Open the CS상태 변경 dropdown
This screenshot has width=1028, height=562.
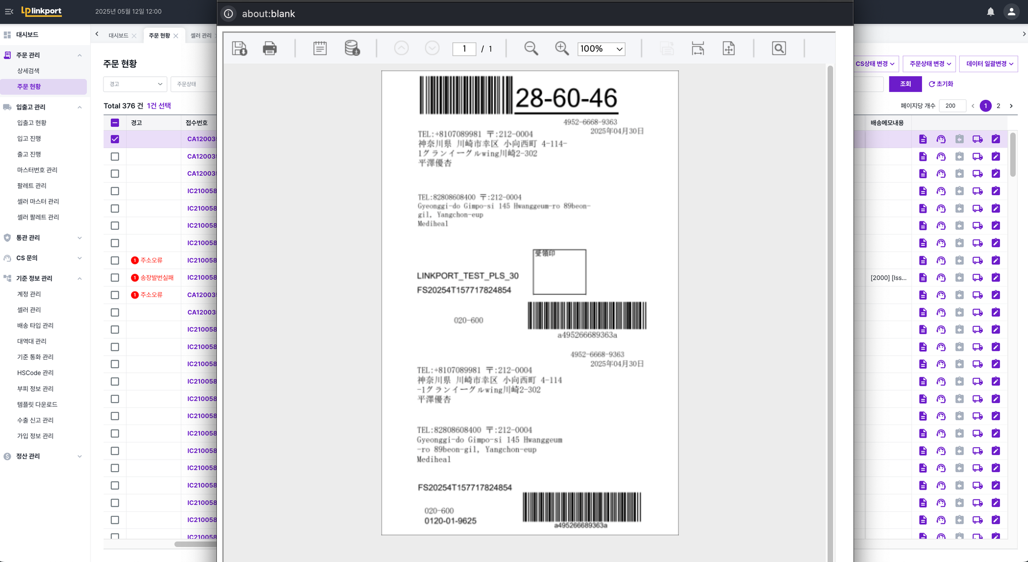pos(875,64)
